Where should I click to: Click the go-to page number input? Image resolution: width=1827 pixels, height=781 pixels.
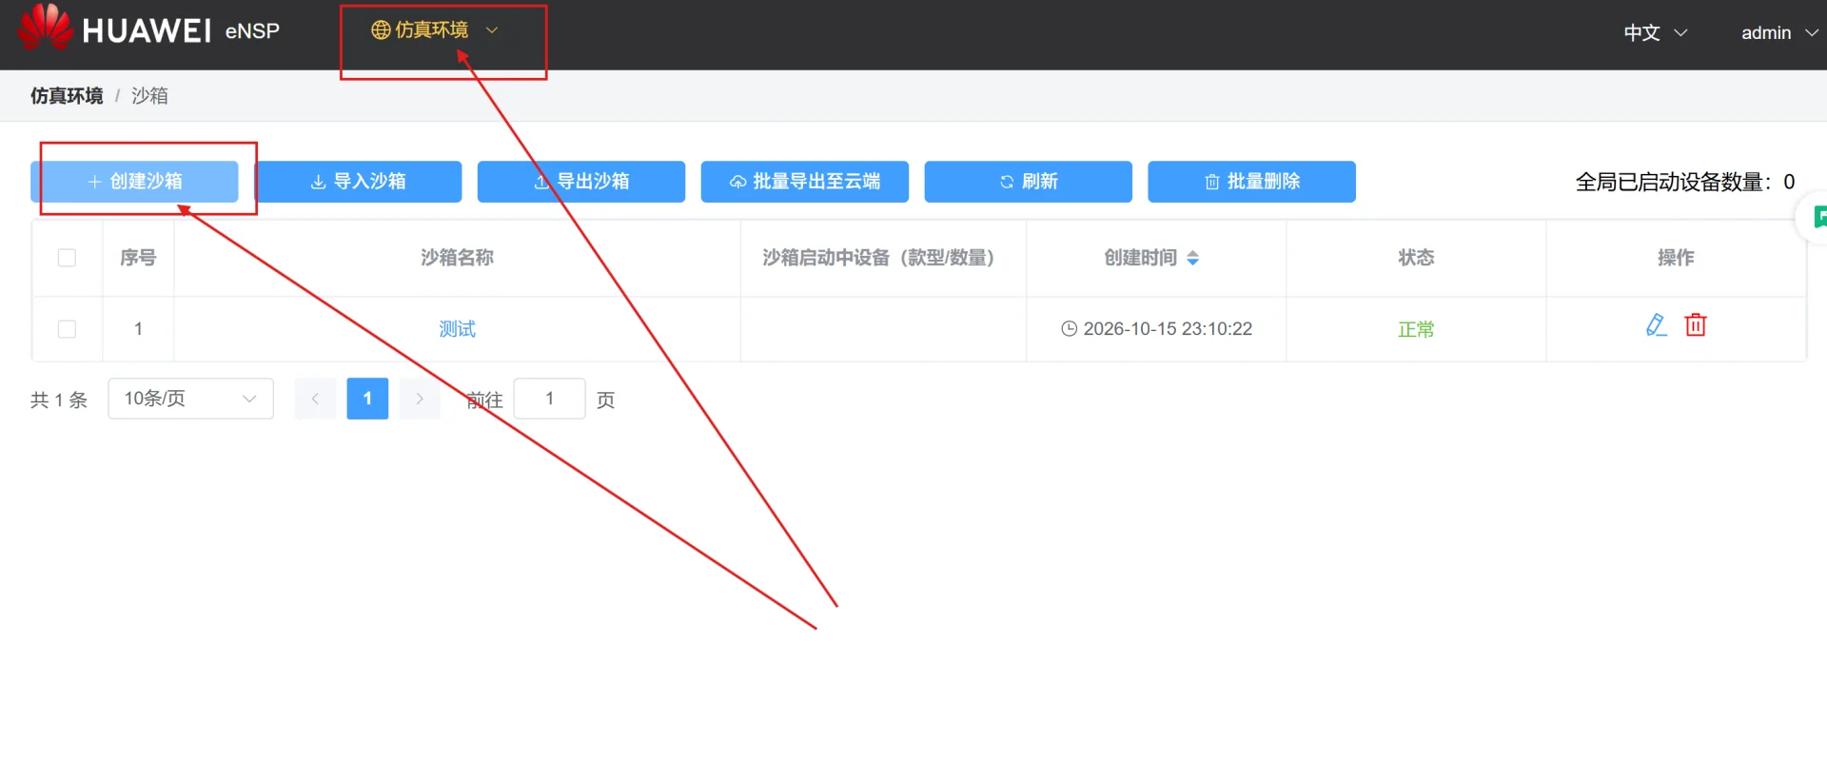pyautogui.click(x=549, y=399)
